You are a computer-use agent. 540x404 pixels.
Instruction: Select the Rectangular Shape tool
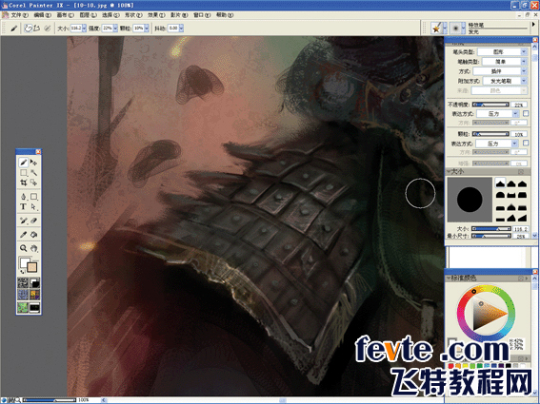(33, 197)
